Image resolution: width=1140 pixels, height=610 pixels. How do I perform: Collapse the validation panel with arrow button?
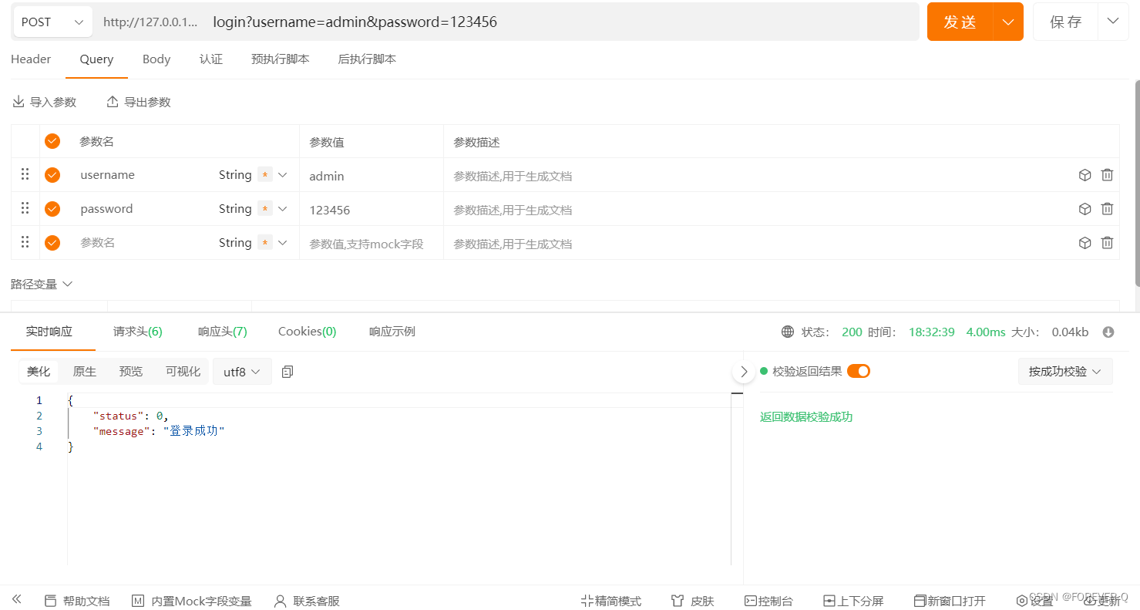click(x=744, y=372)
